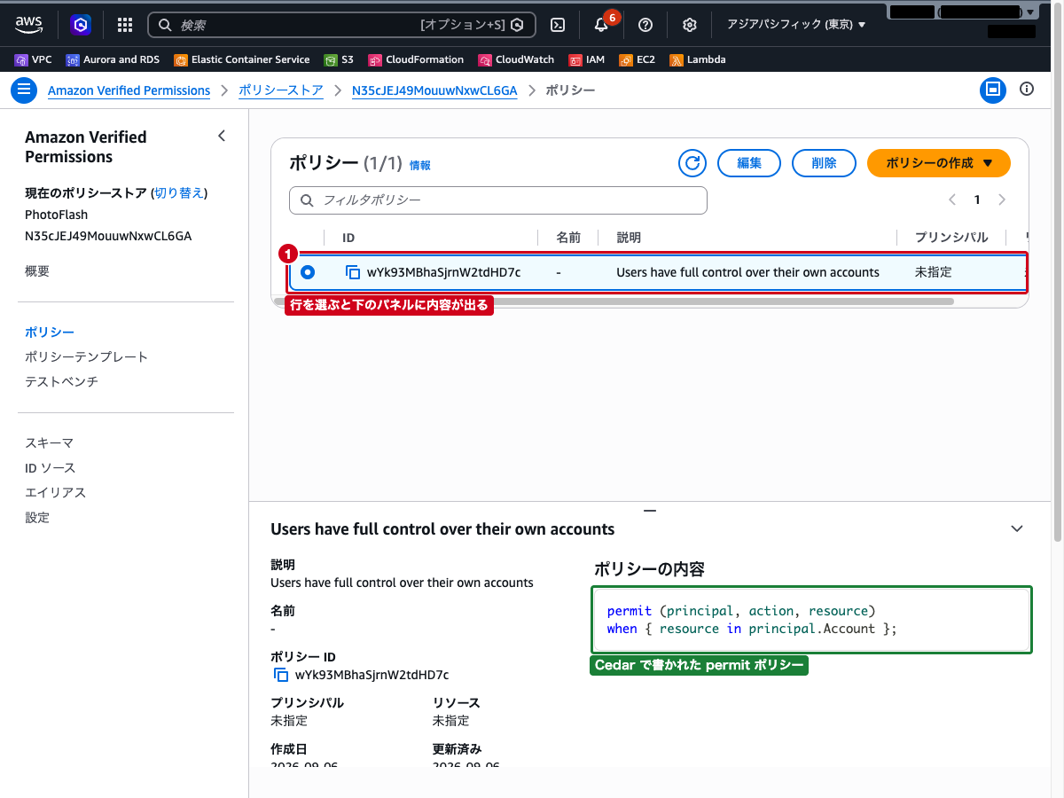
Task: Click the 編集 button
Action: (x=748, y=163)
